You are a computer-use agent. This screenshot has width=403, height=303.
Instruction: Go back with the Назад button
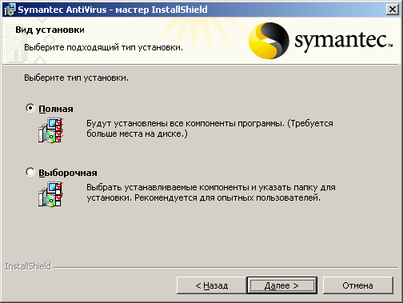[212, 285]
